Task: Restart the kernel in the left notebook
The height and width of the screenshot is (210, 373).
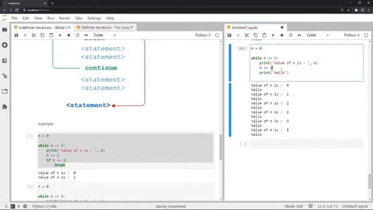Action: tap(78, 35)
